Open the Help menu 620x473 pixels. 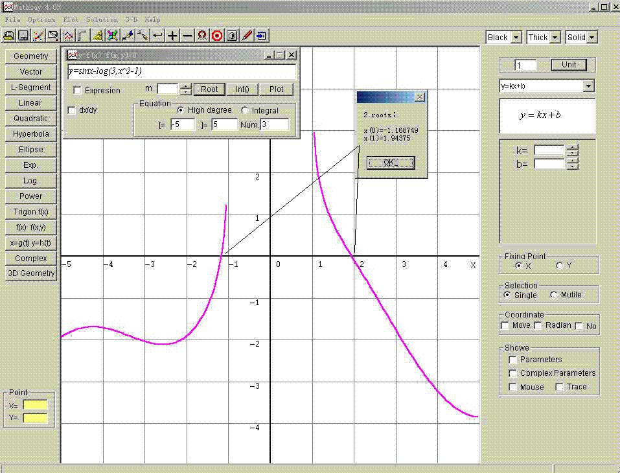tap(152, 19)
